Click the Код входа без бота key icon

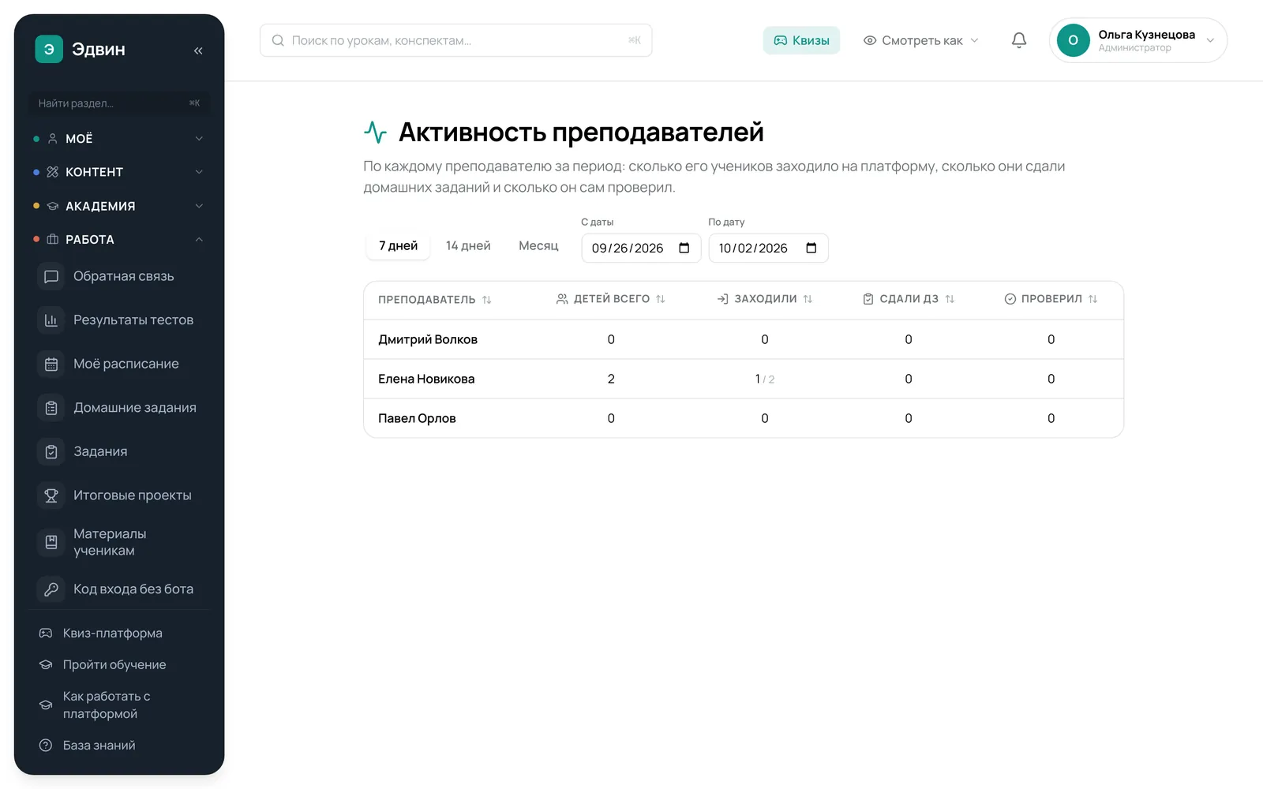click(51, 589)
